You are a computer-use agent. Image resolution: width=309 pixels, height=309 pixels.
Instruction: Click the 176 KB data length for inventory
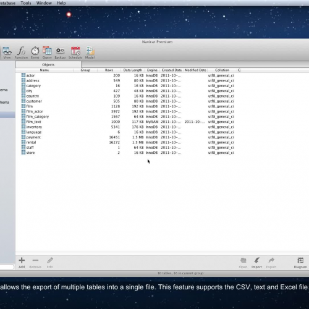coord(138,127)
